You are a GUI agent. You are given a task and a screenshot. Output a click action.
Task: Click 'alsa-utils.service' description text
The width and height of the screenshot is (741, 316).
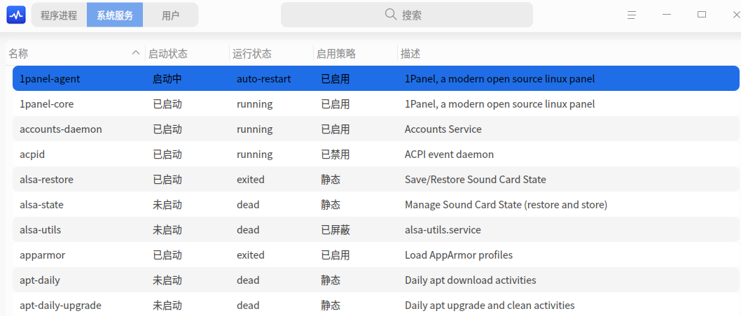tap(443, 230)
